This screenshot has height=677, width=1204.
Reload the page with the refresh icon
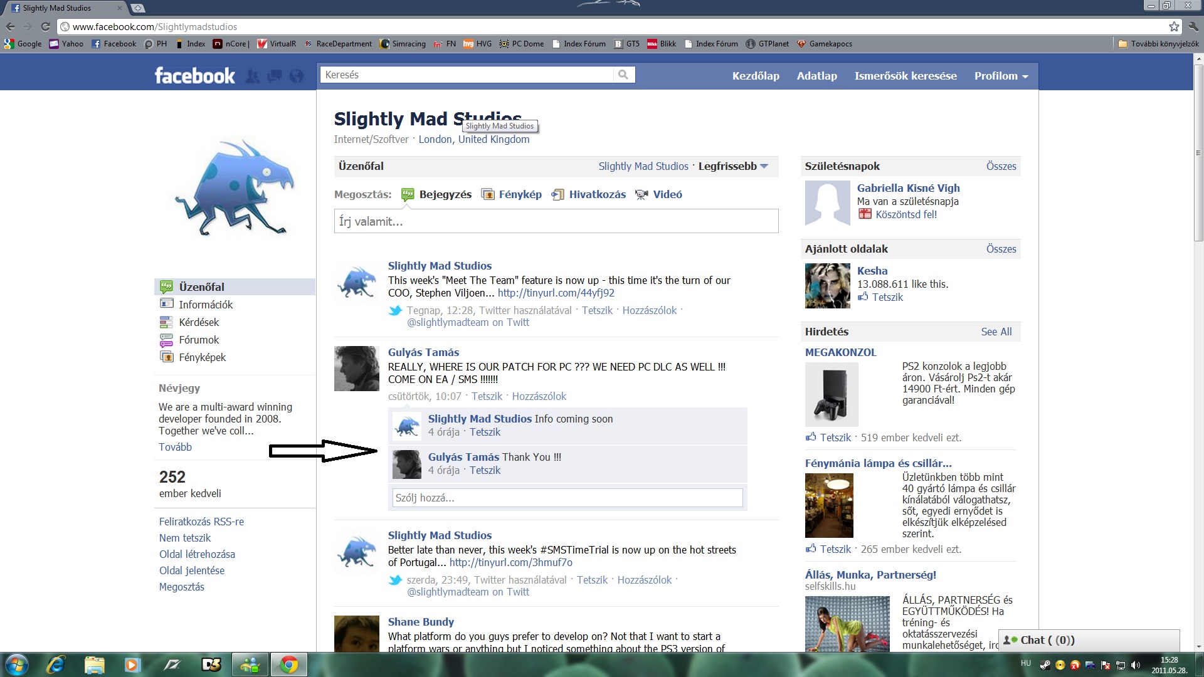(45, 26)
